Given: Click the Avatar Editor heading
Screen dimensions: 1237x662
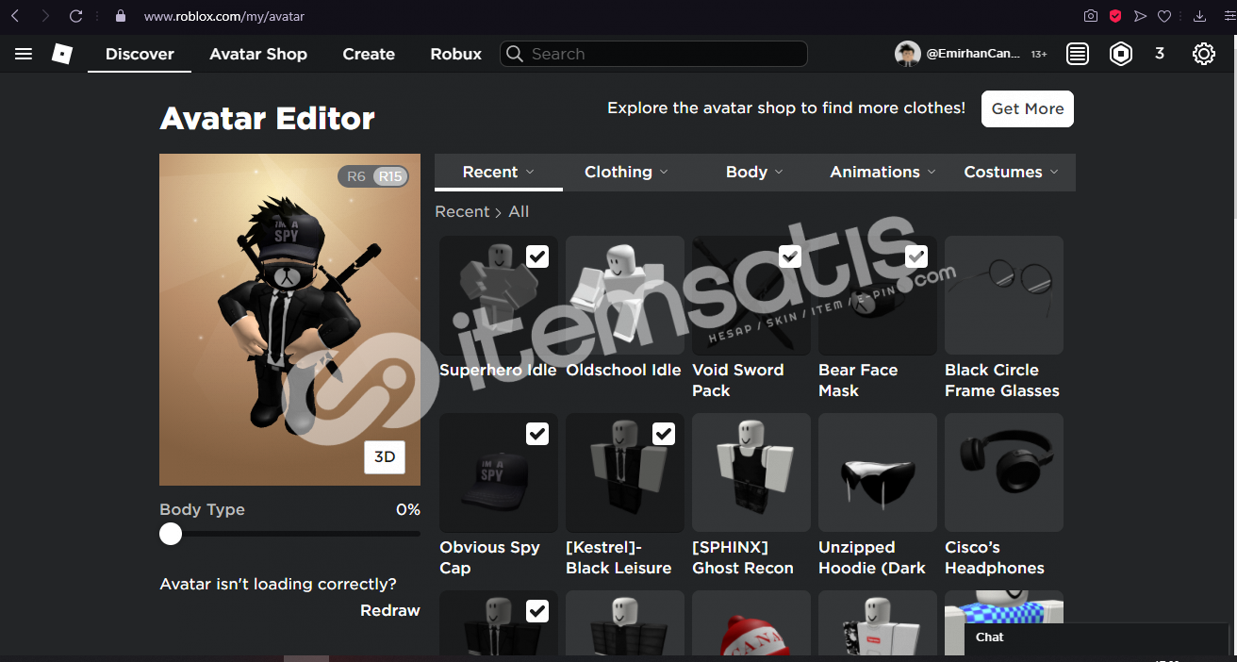Looking at the screenshot, I should 268,119.
